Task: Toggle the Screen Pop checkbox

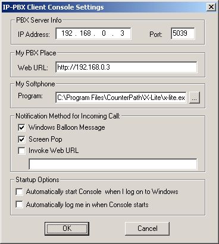Action: 21,139
